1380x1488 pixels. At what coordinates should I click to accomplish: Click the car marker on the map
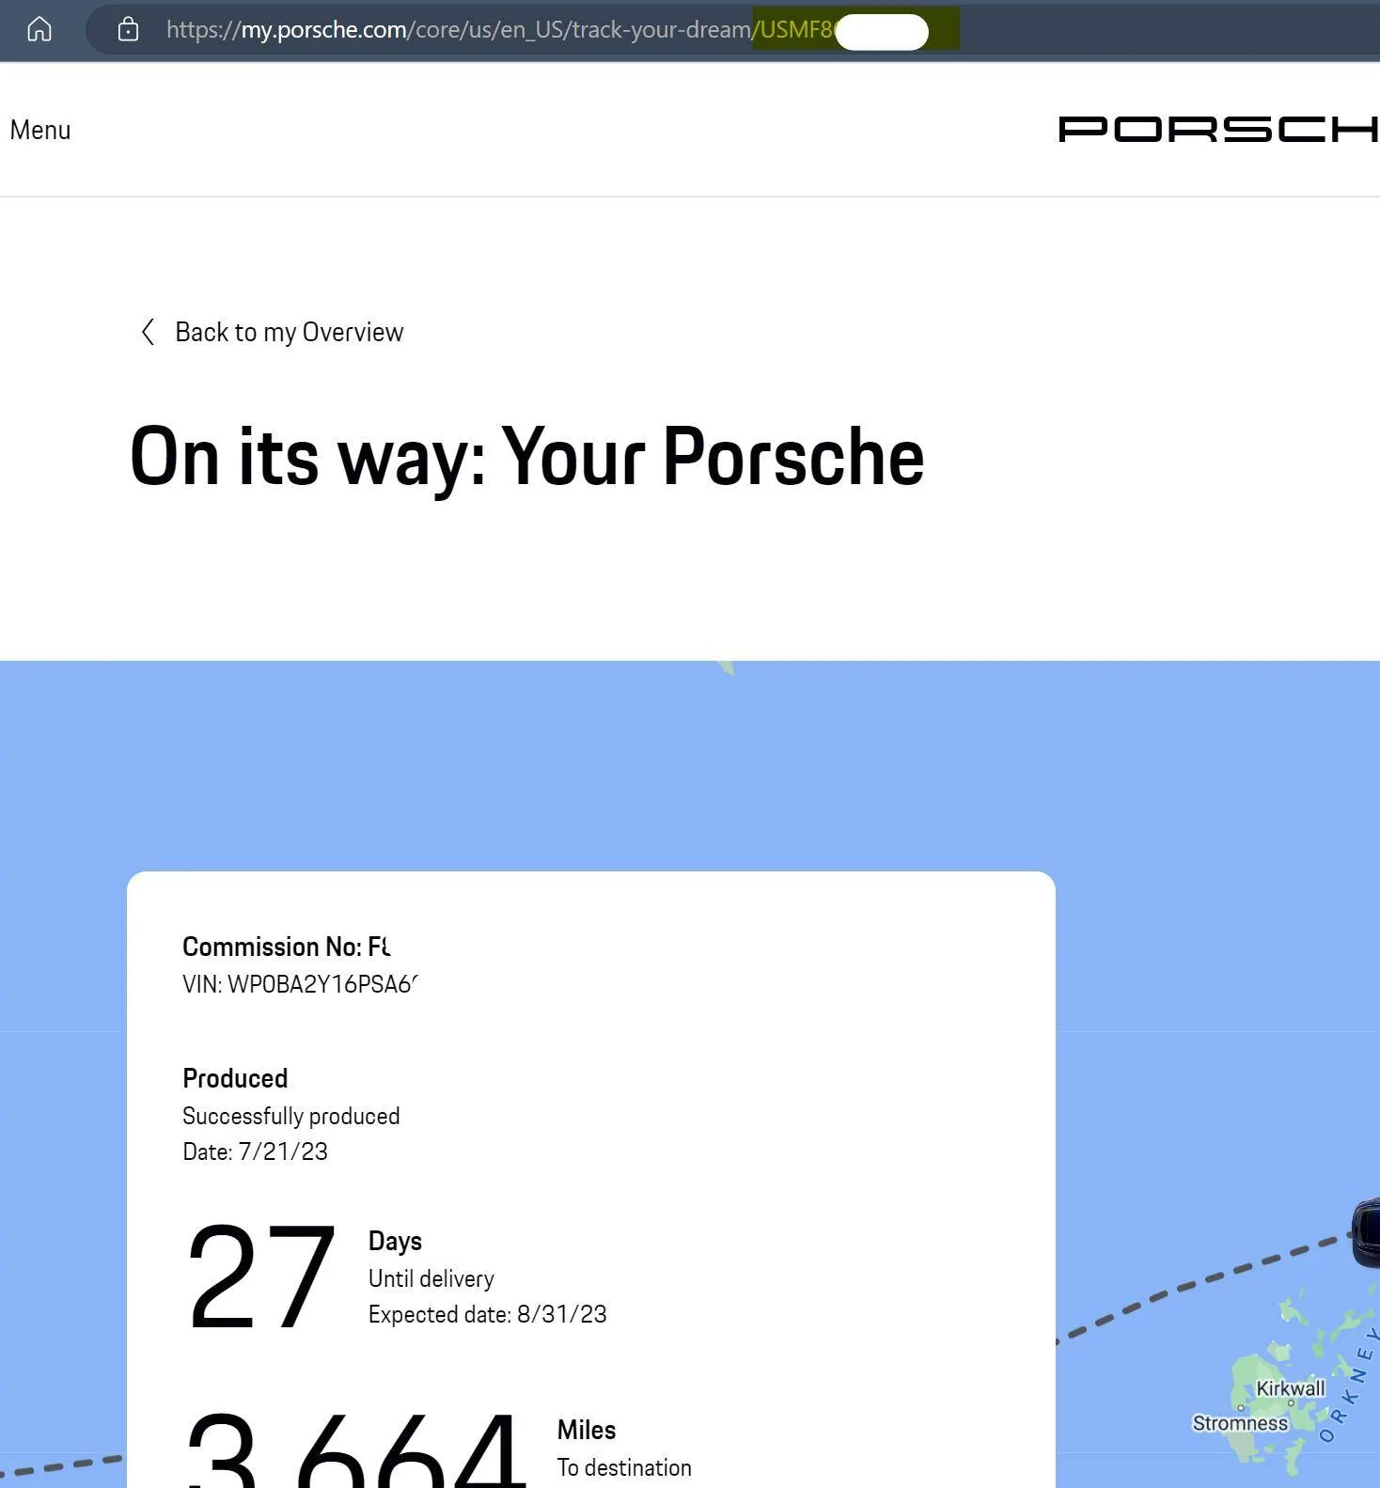point(1366,1232)
